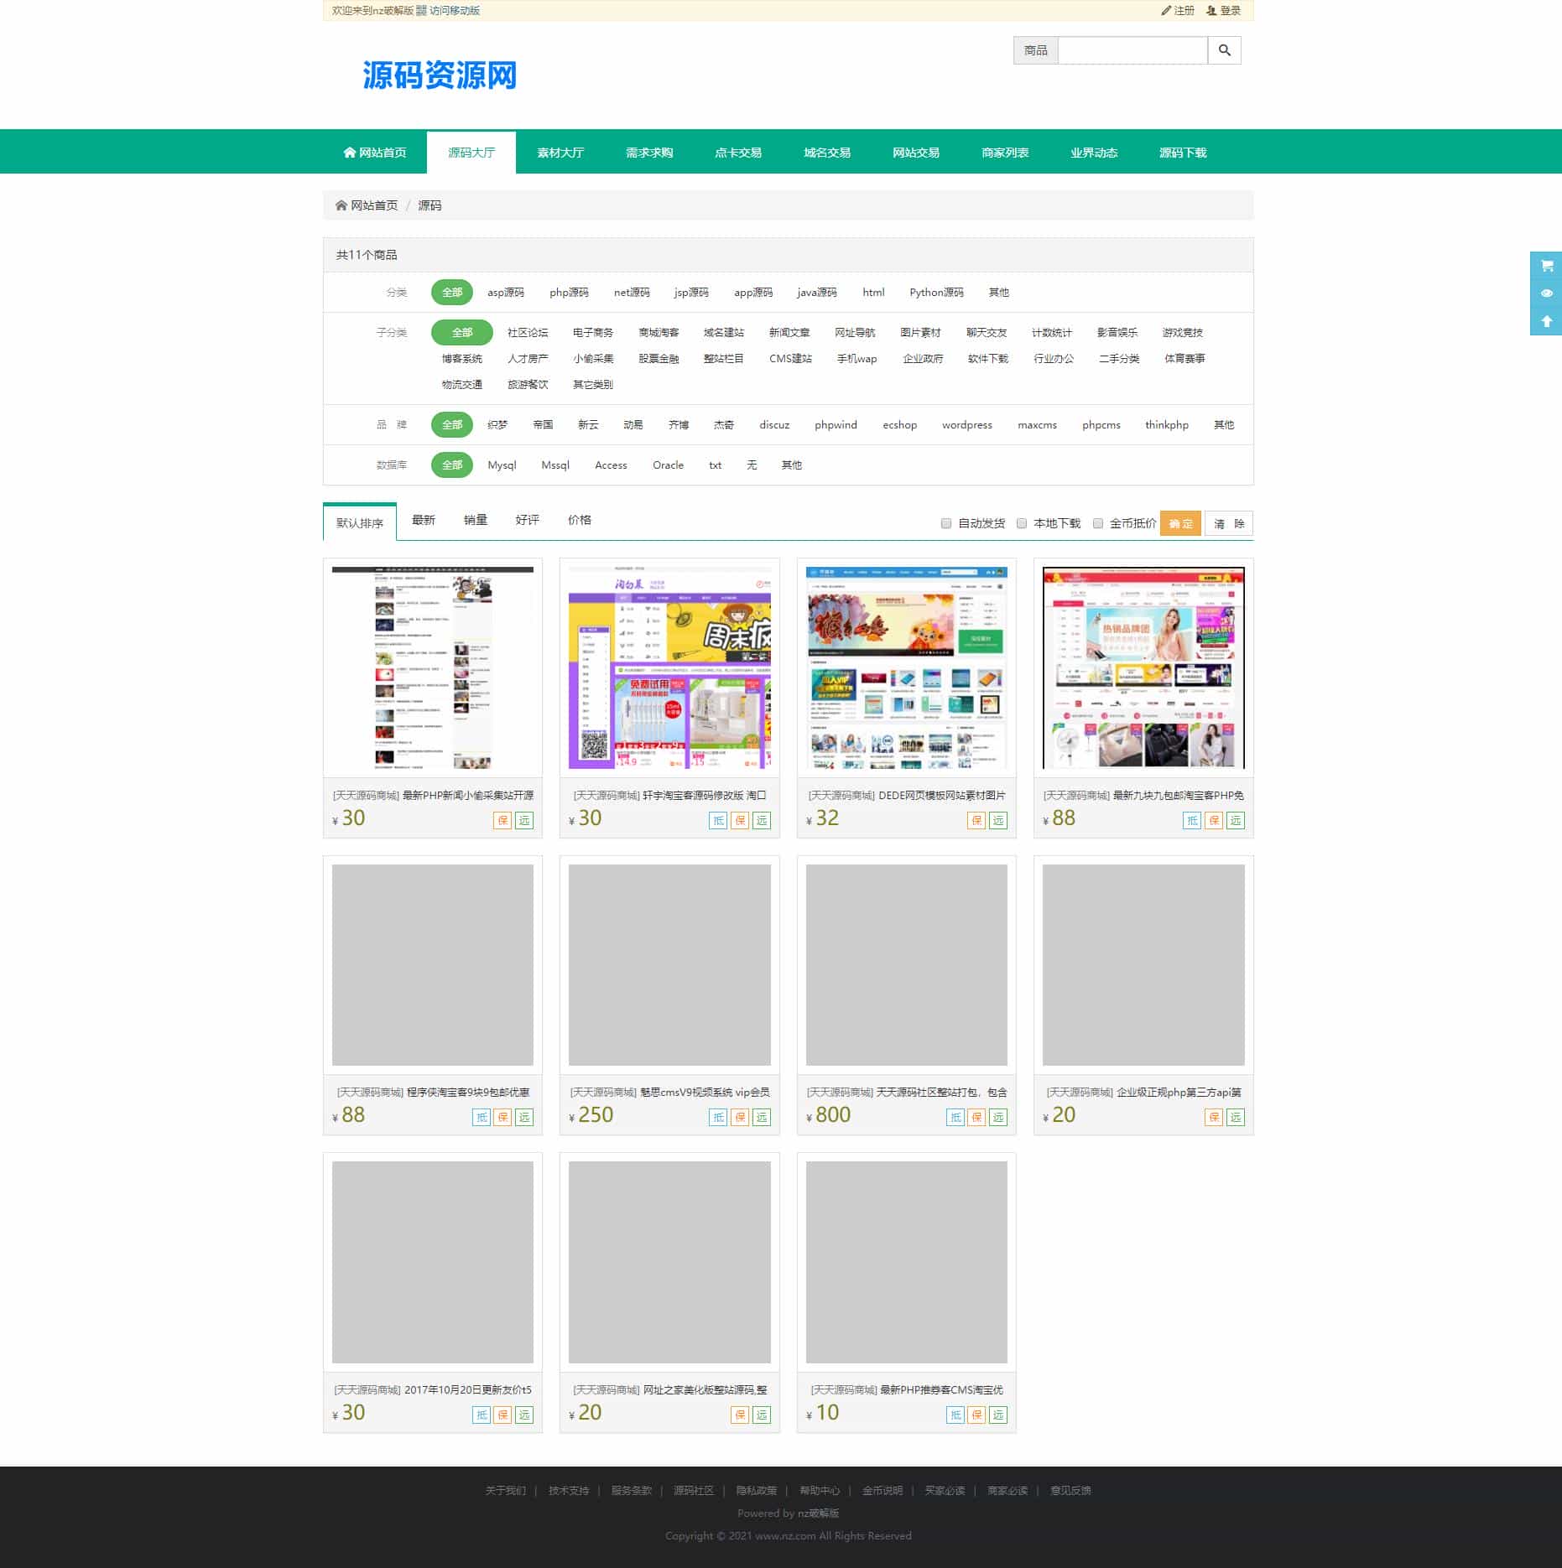
Task: Click 远 badge on 网址之家美化版 card
Action: pos(762,1415)
